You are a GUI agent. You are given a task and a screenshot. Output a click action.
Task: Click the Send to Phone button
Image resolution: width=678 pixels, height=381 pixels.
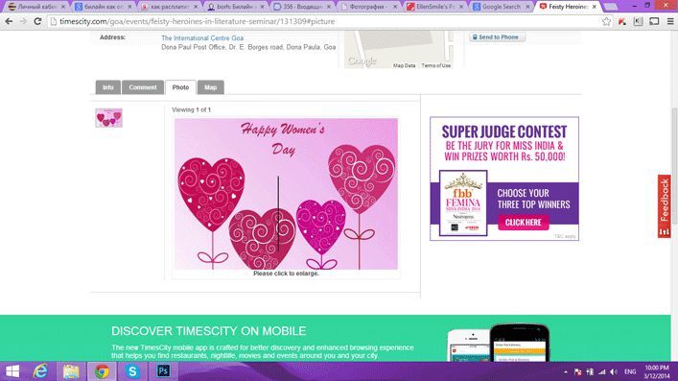pyautogui.click(x=498, y=37)
